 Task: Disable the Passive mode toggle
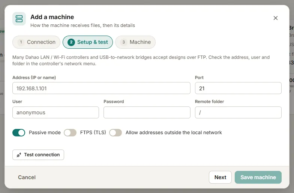click(19, 133)
